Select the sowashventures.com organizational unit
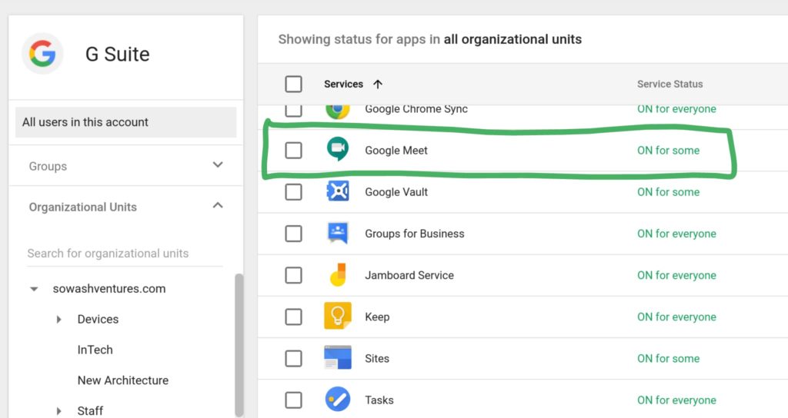Image resolution: width=788 pixels, height=418 pixels. [x=109, y=289]
